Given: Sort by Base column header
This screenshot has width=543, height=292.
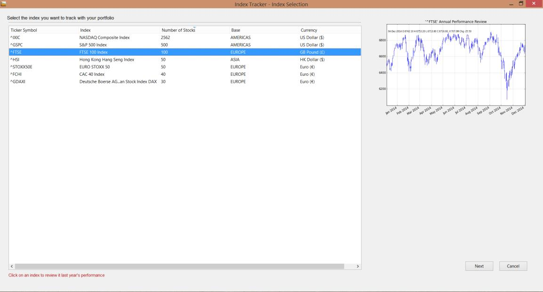Looking at the screenshot, I should coord(264,30).
